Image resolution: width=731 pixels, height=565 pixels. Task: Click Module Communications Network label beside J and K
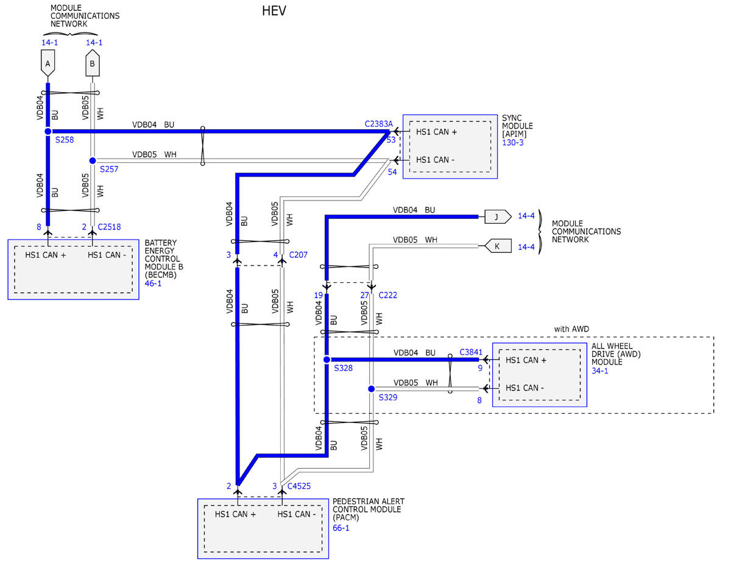[586, 232]
